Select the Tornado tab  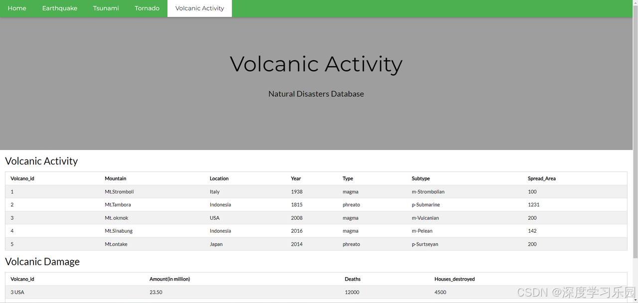click(x=147, y=8)
